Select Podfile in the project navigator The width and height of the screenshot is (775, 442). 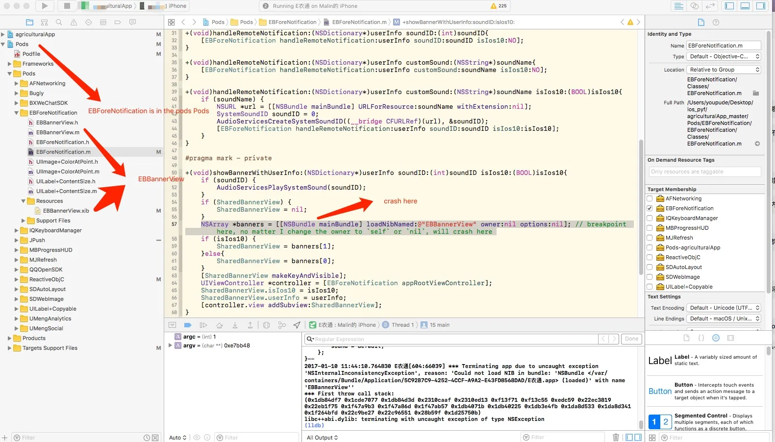[31, 54]
